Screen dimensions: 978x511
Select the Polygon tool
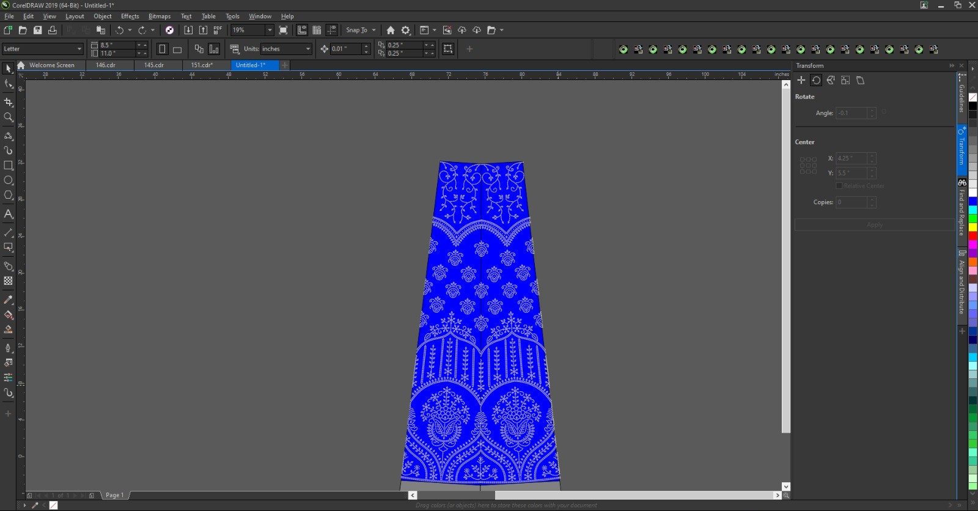coord(8,195)
